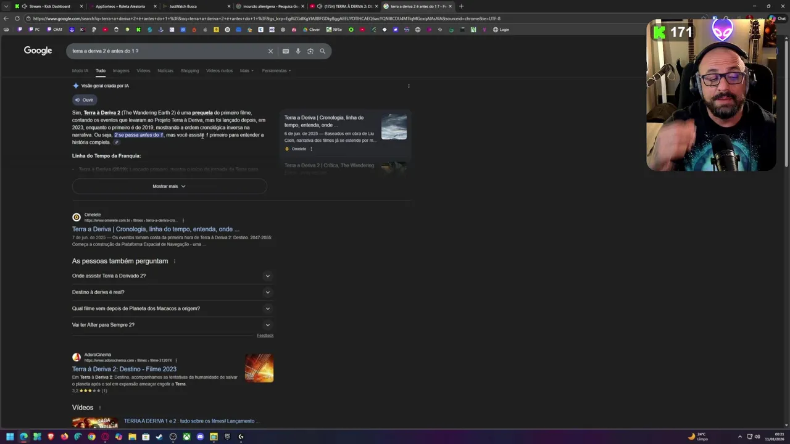Open the Vídeos section options menu
The height and width of the screenshot is (444, 790).
(99, 408)
